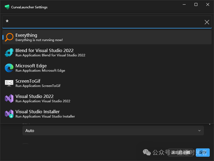Click the Everything magnifier icon
Viewport: 214px width, 161px height.
pos(9,37)
